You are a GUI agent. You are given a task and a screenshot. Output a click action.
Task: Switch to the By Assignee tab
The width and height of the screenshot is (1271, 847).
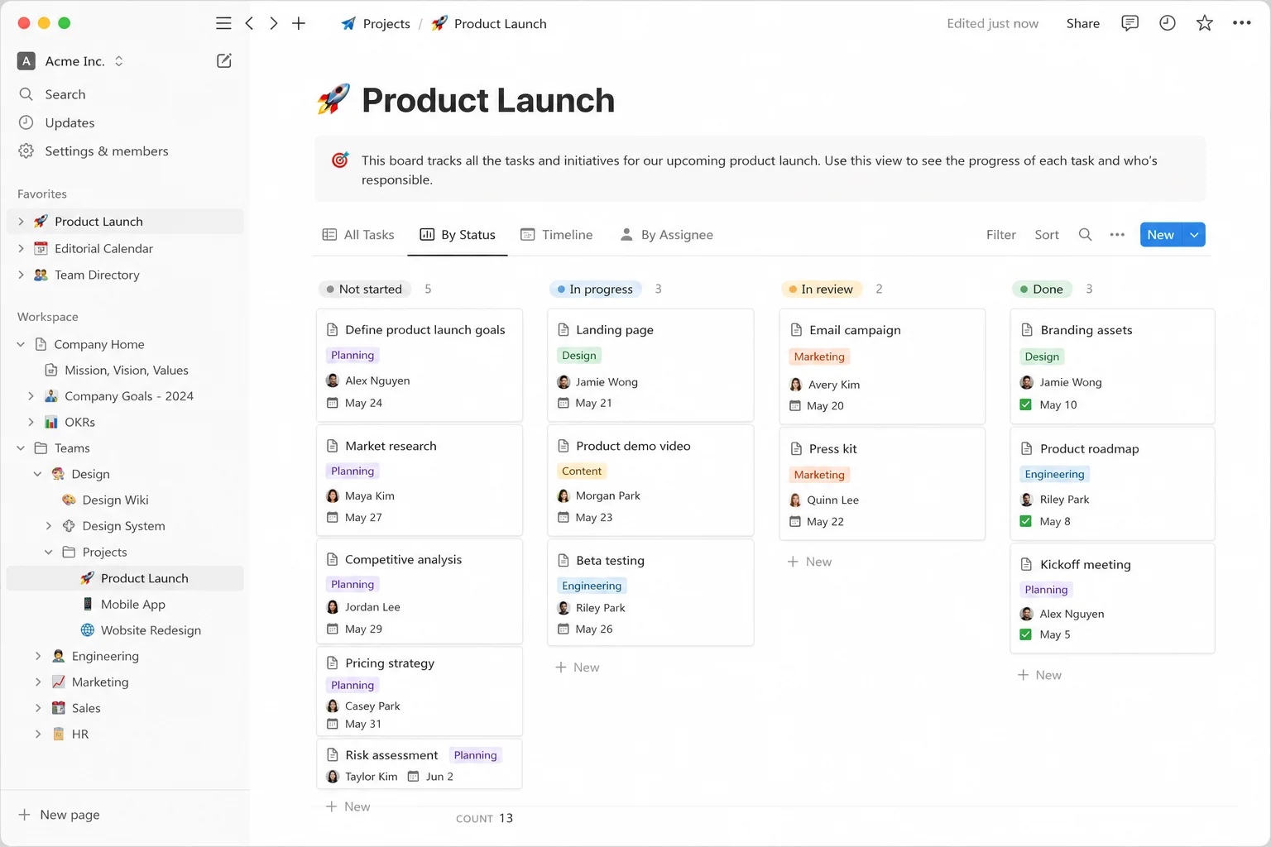click(666, 235)
